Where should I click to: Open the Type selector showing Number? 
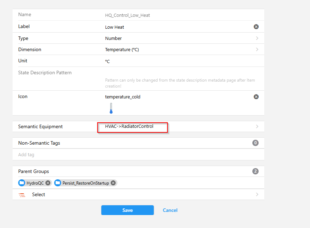coord(182,38)
